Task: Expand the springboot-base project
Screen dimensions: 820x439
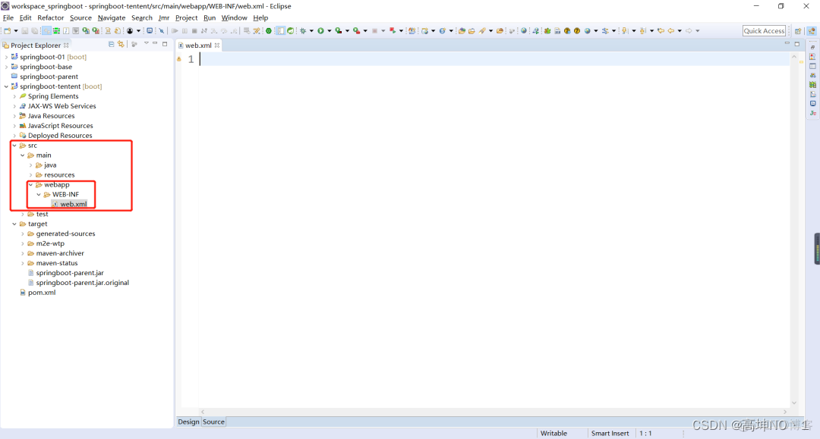Action: point(6,67)
